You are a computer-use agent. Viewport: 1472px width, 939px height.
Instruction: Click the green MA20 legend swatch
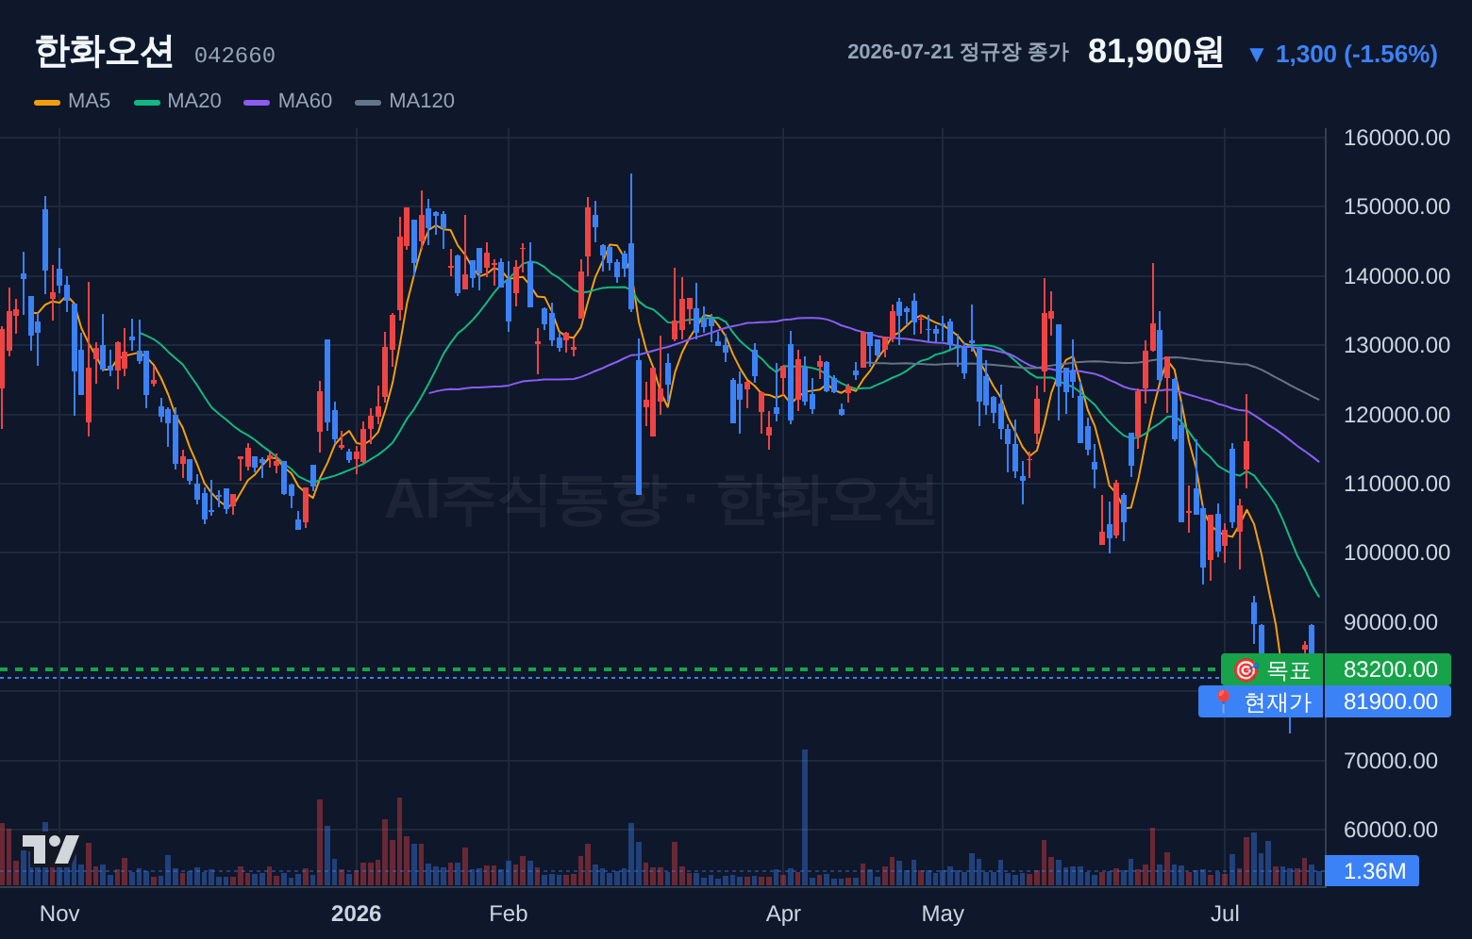[x=147, y=102]
